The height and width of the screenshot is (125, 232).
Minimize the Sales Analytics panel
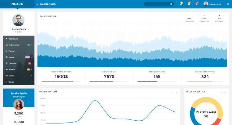coord(221,93)
